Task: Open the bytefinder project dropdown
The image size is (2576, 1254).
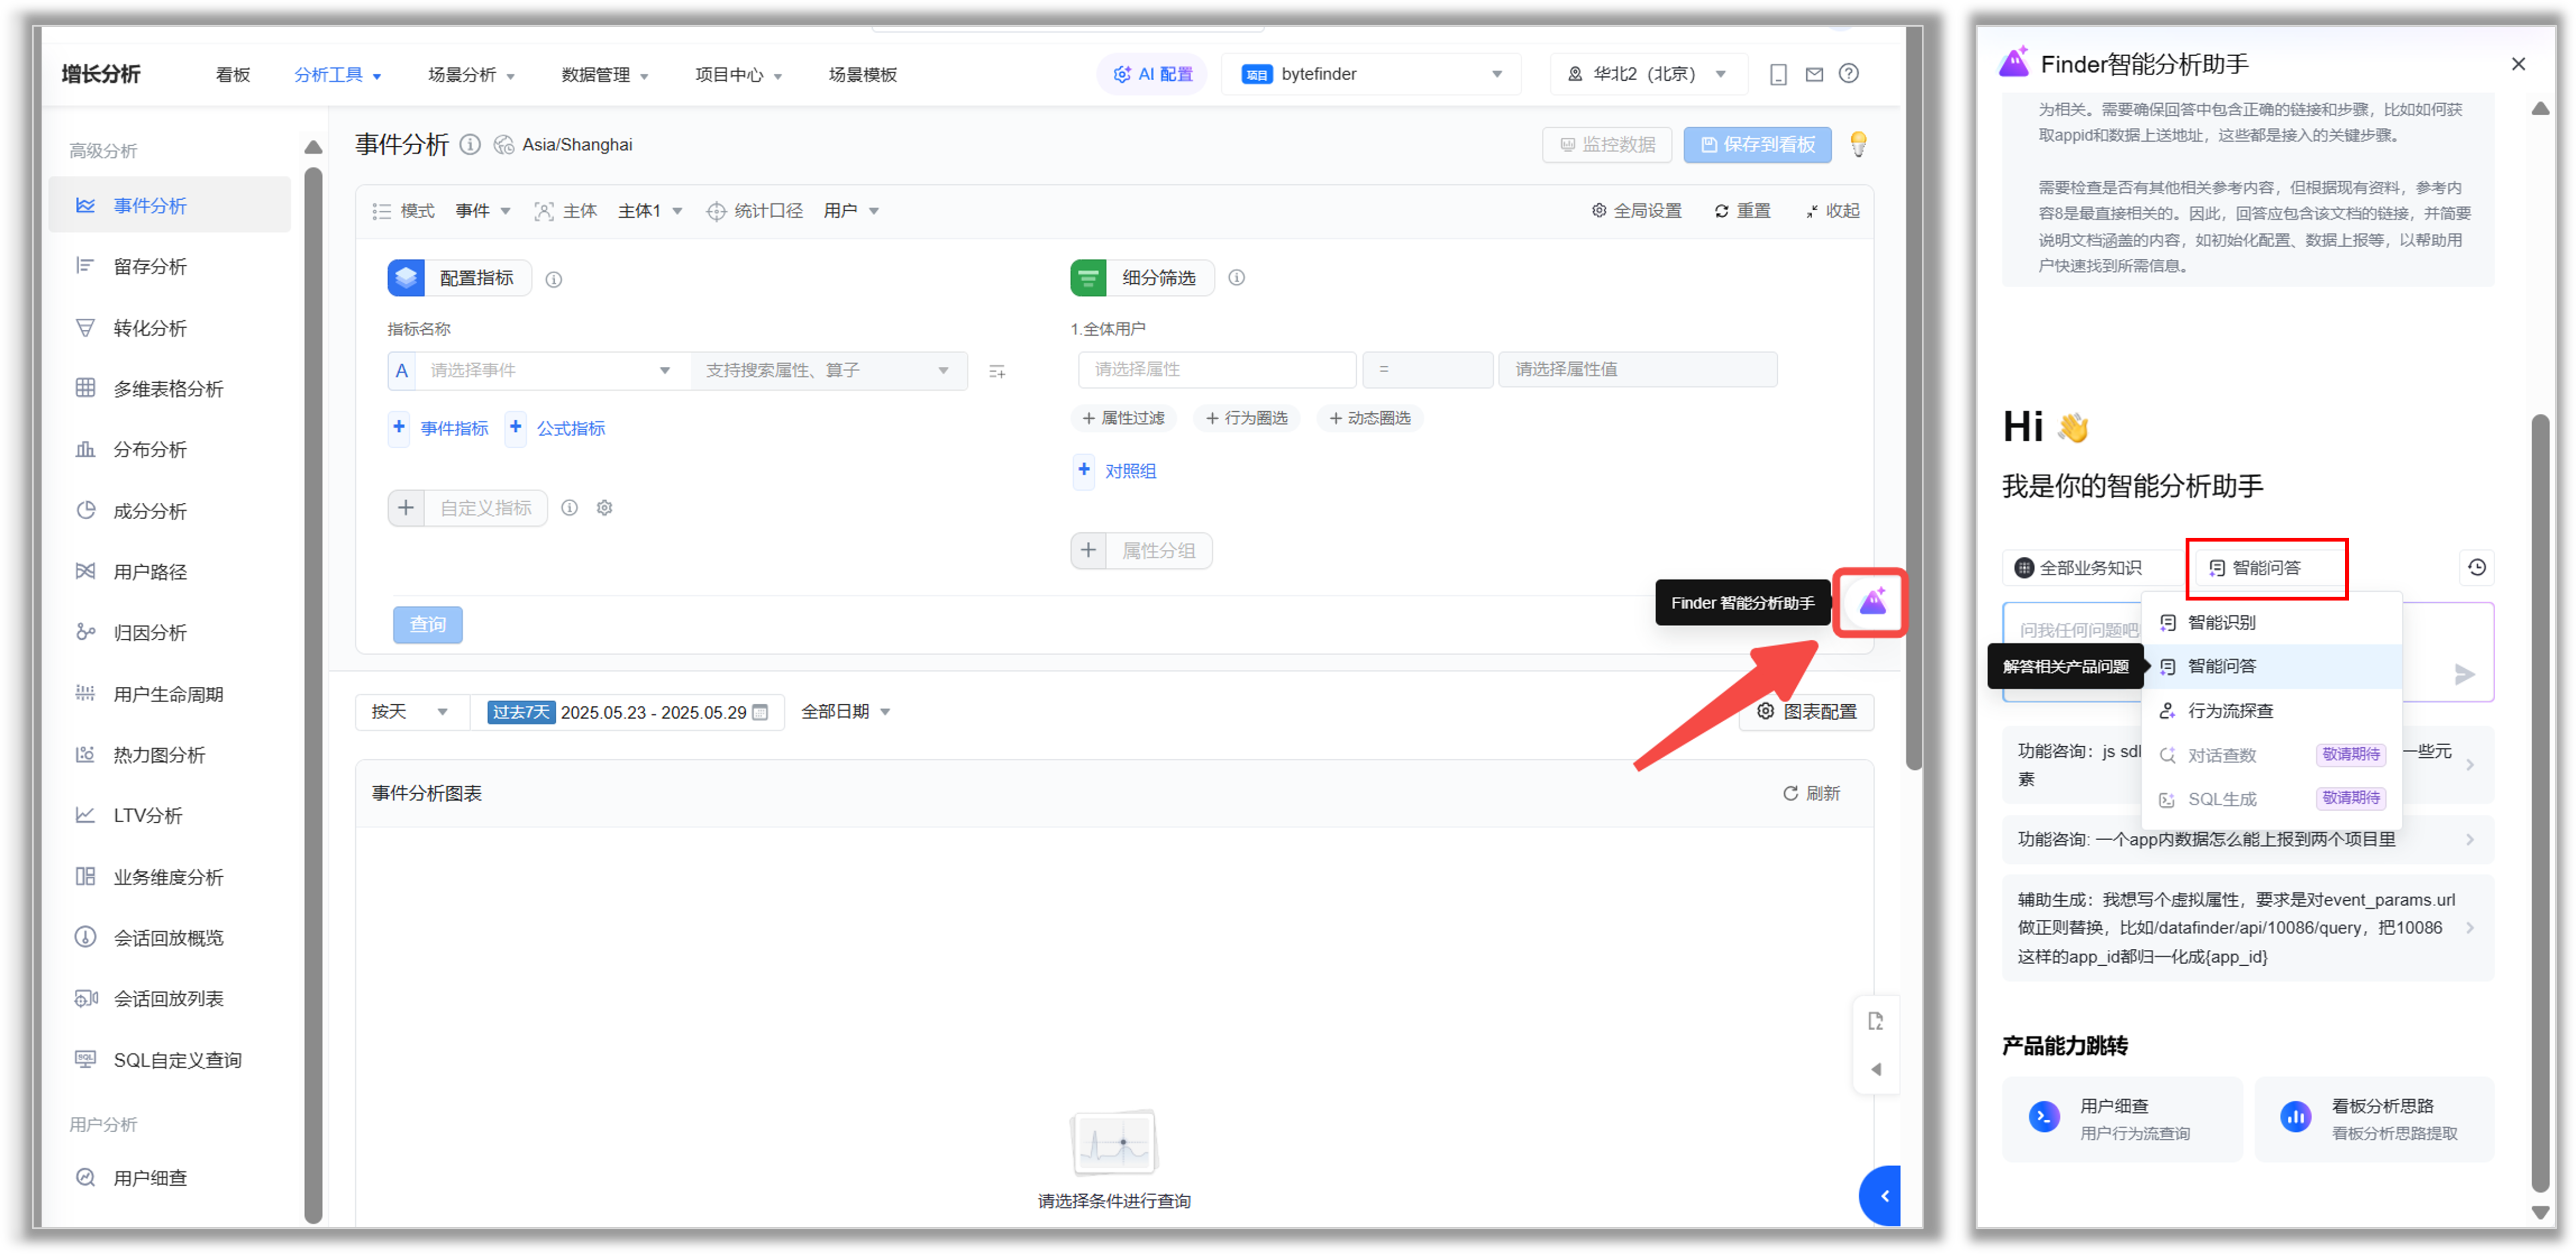Action: tap(1371, 74)
